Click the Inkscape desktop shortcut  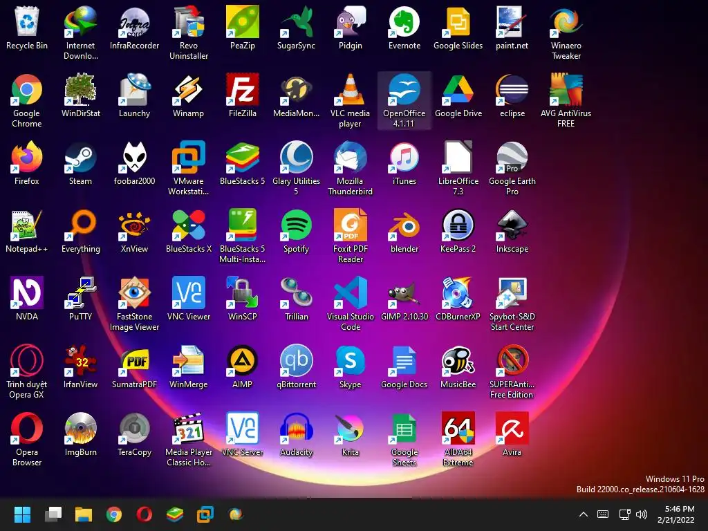click(x=512, y=226)
